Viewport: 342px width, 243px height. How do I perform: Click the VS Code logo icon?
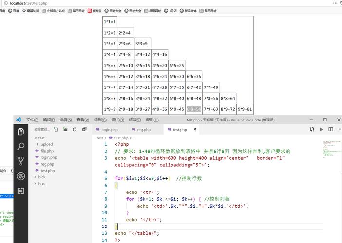19,120
